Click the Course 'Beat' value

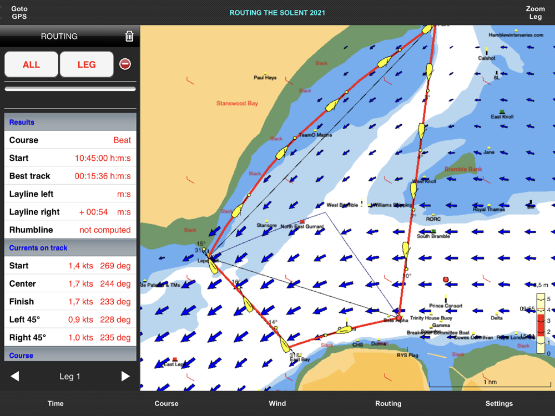[x=122, y=140]
